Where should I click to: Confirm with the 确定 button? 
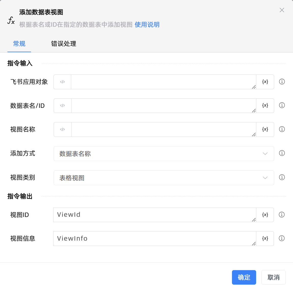coord(244,278)
